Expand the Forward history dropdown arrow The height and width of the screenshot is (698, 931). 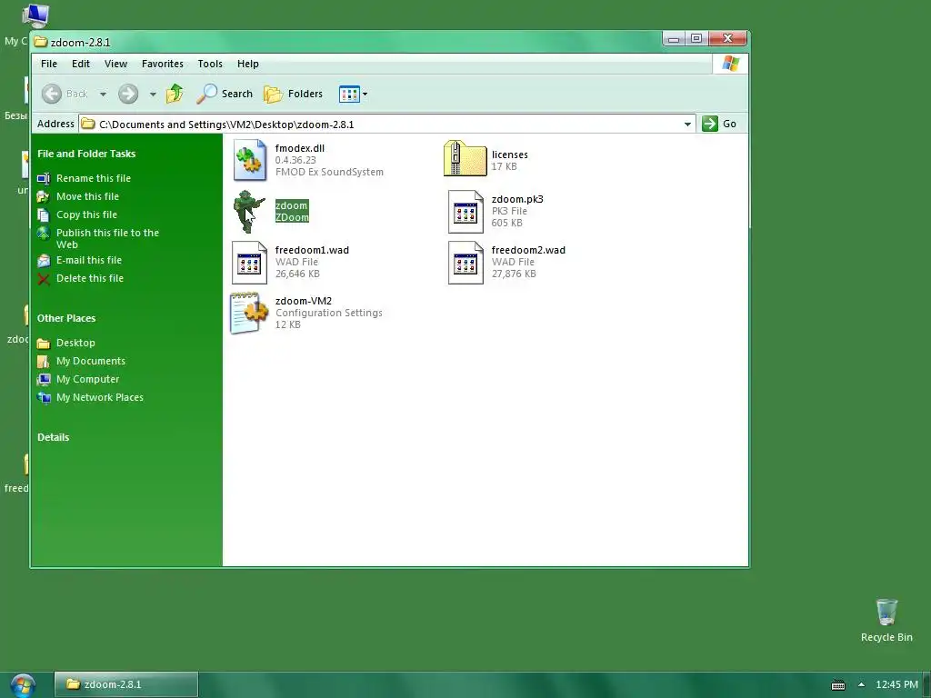tap(153, 94)
